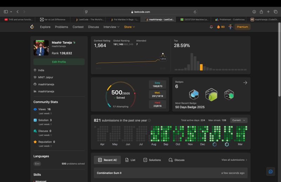The image size is (281, 182).
Task: Click the solved problems progress ring
Action: coord(120,94)
